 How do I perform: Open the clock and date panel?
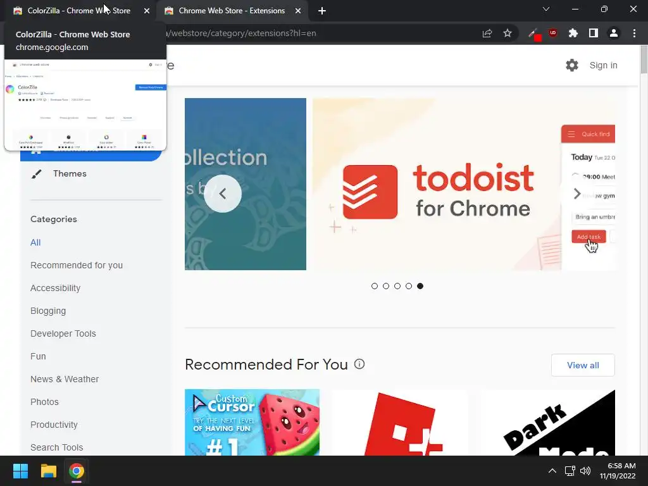pos(618,471)
